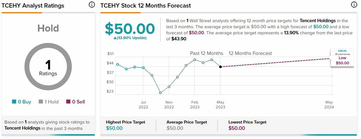Click the Highest Price Target value

tap(114, 128)
